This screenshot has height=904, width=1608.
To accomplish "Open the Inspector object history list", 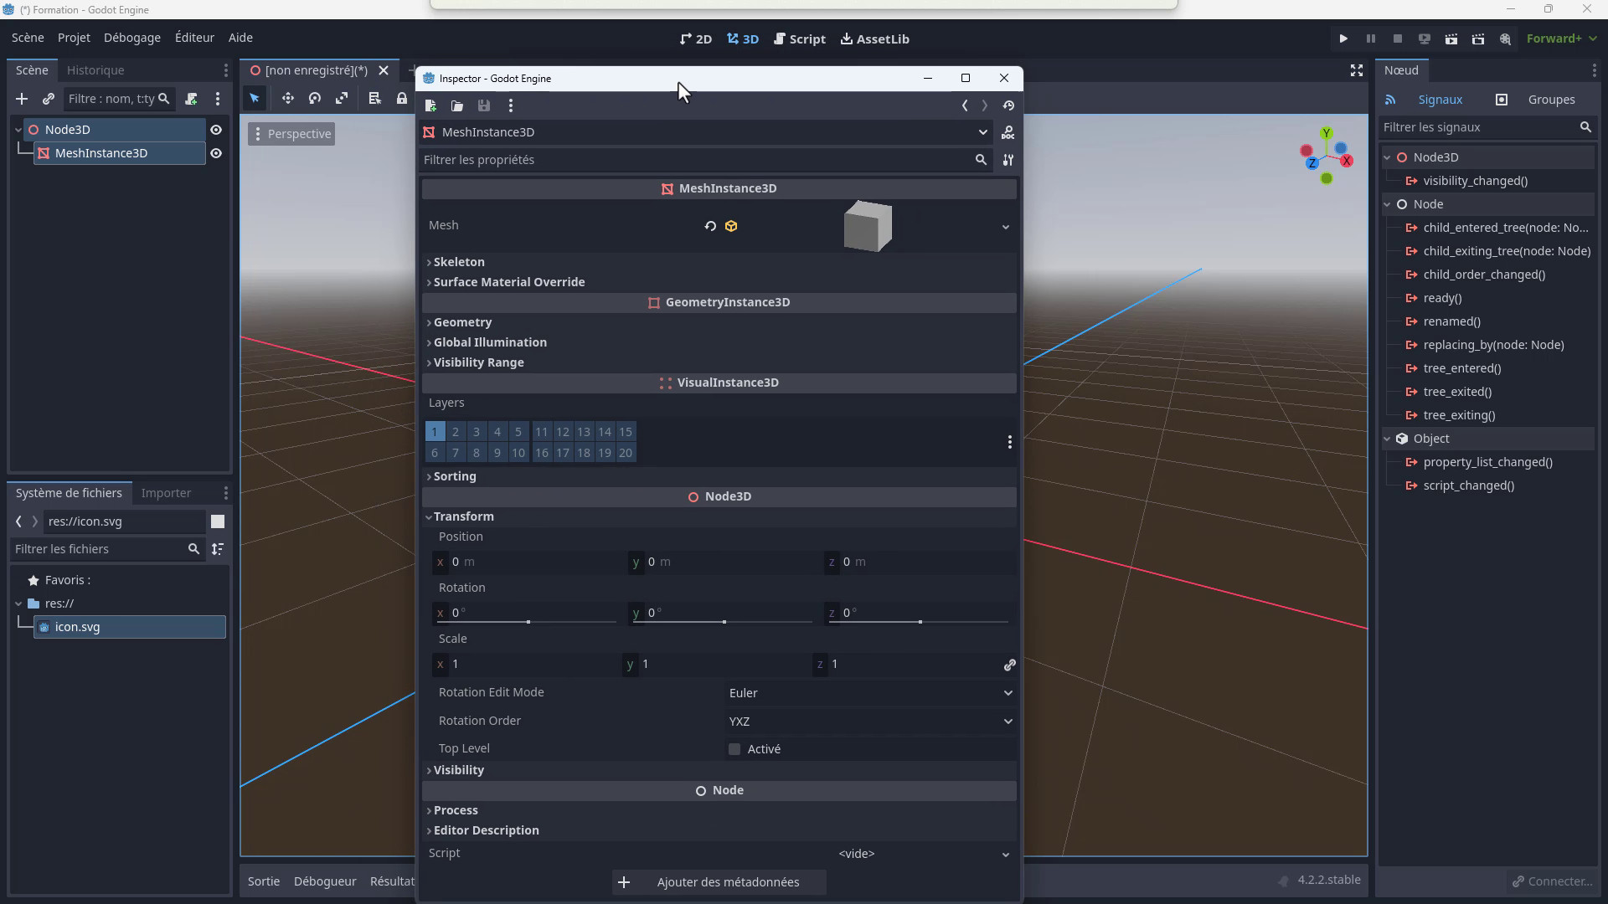I will (1008, 105).
